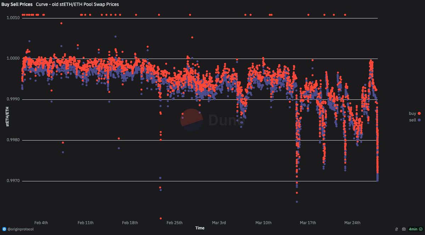This screenshot has width=425, height=235.
Task: Click the chart share icon
Action: [397, 229]
